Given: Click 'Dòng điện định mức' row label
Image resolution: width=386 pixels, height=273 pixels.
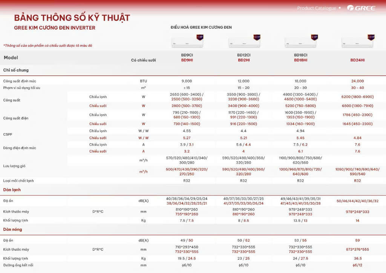Looking at the screenshot, I should pyautogui.click(x=20, y=148).
